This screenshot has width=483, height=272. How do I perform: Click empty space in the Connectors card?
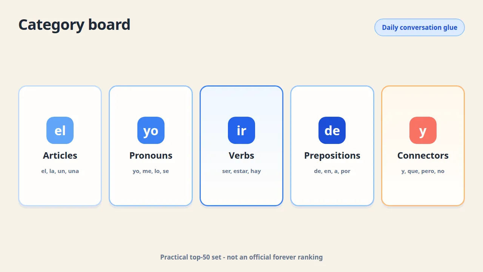[x=423, y=191]
